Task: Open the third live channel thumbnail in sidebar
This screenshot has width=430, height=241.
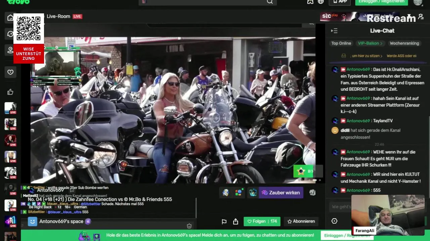Action: pyautogui.click(x=10, y=141)
